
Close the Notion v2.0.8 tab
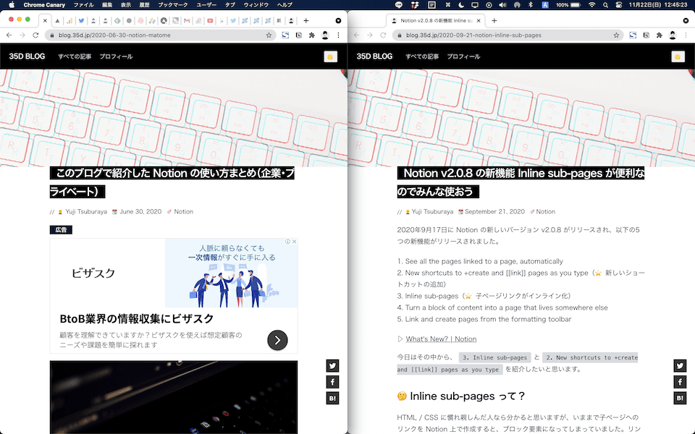click(x=479, y=20)
